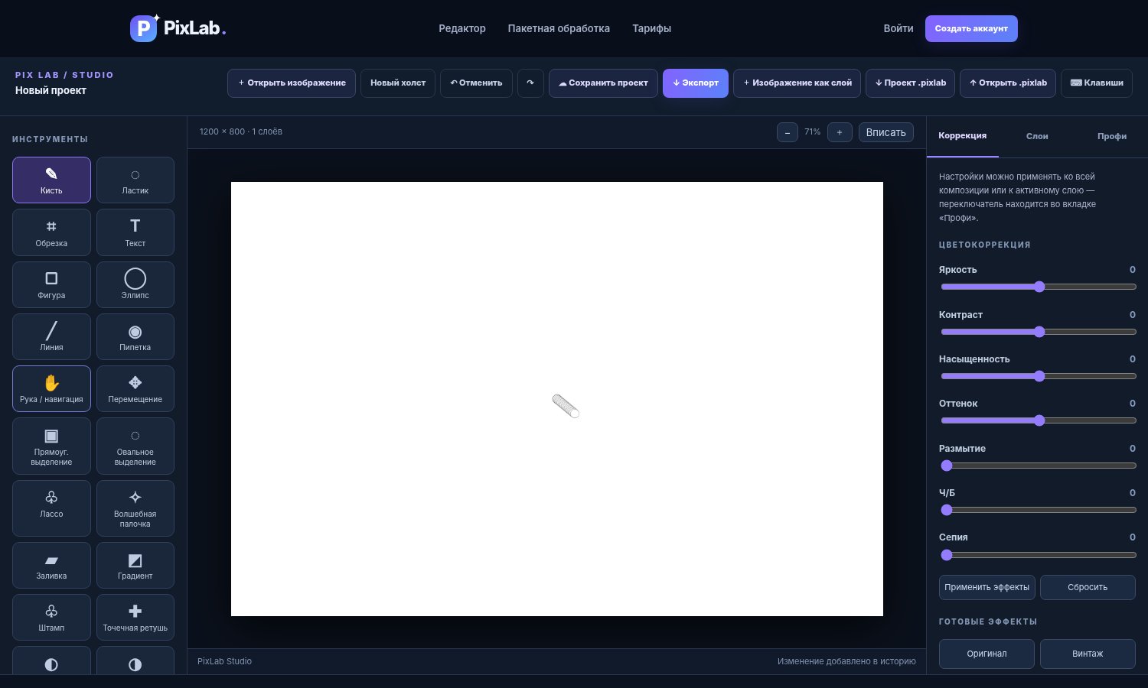Choose the Обрезка crop tool

tap(51, 232)
